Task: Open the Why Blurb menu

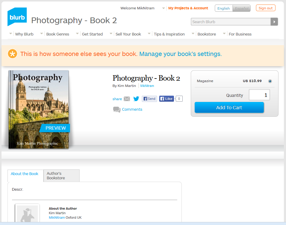Action: click(24, 34)
